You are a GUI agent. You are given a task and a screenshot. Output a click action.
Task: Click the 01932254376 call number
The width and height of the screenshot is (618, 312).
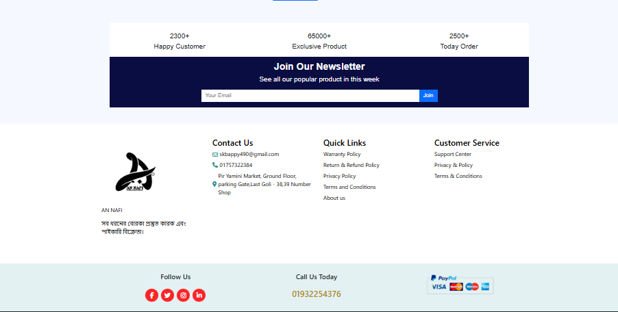coord(316,294)
